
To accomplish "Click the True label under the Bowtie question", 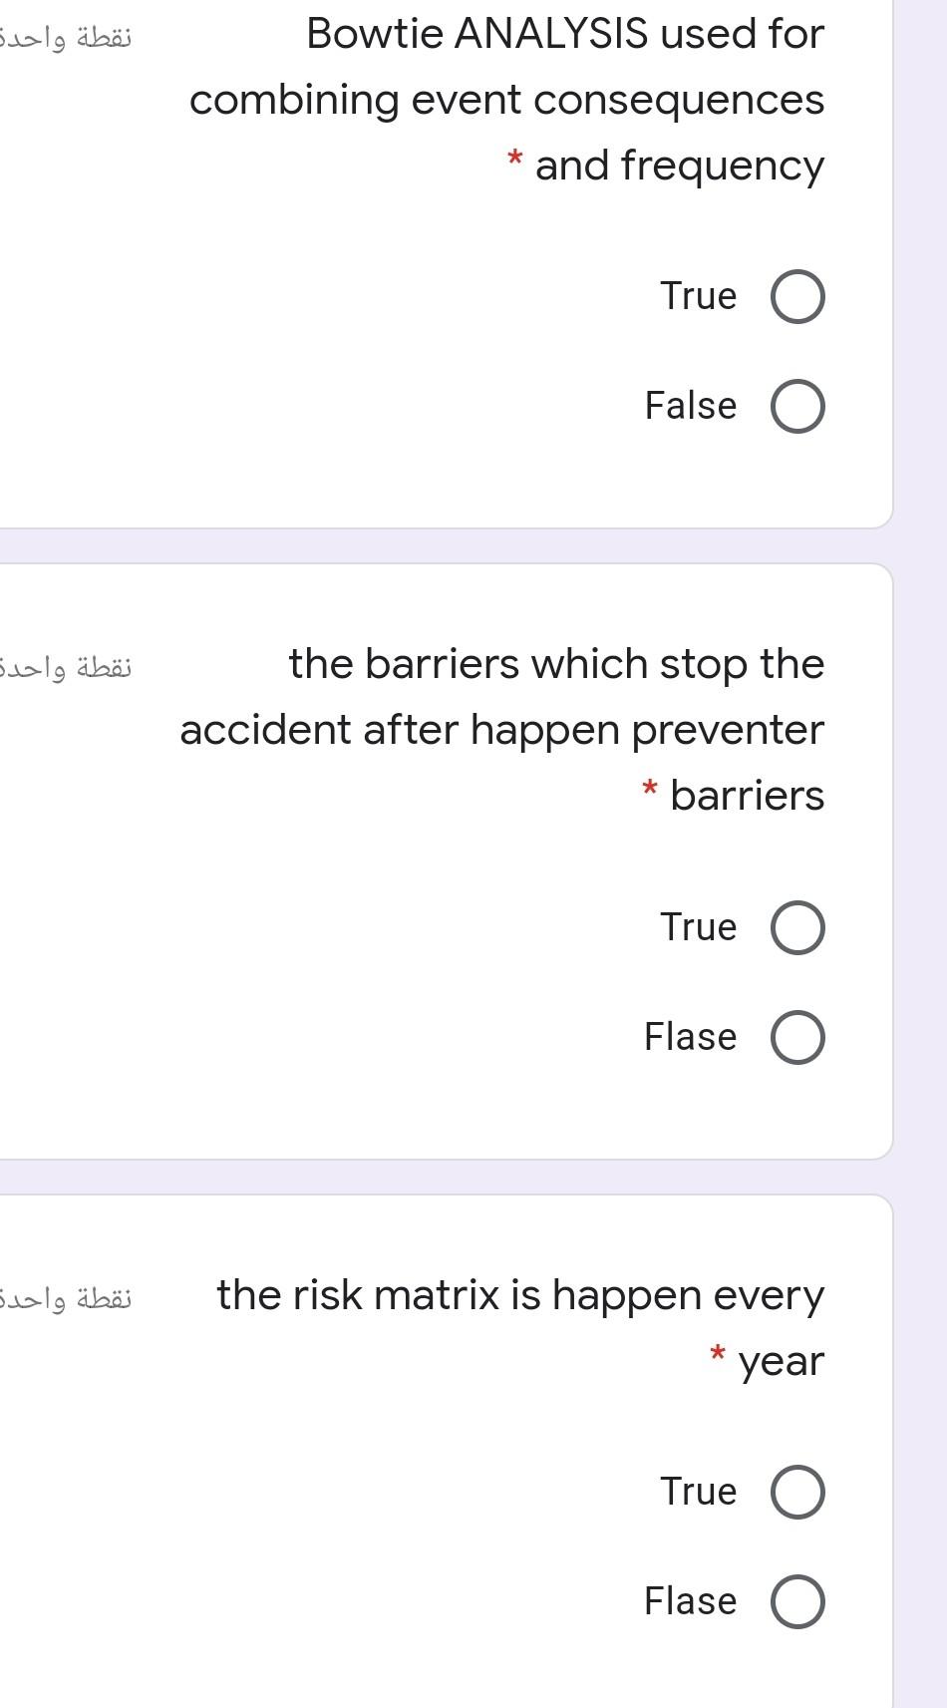I will point(698,295).
